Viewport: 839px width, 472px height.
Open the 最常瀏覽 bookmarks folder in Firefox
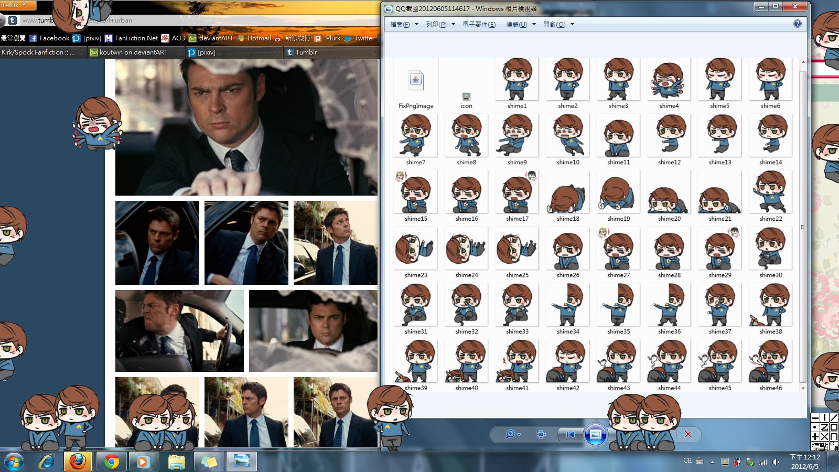pos(13,38)
